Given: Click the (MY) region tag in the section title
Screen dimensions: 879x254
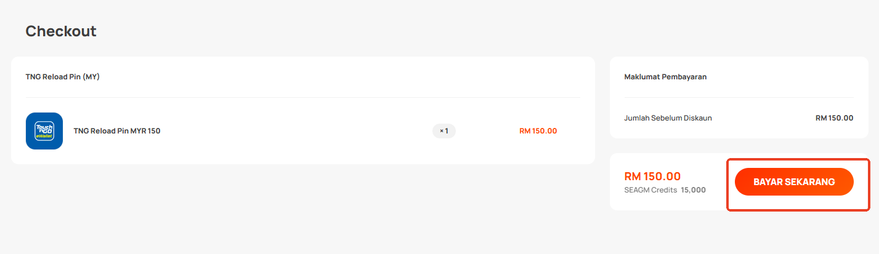Looking at the screenshot, I should pos(91,77).
